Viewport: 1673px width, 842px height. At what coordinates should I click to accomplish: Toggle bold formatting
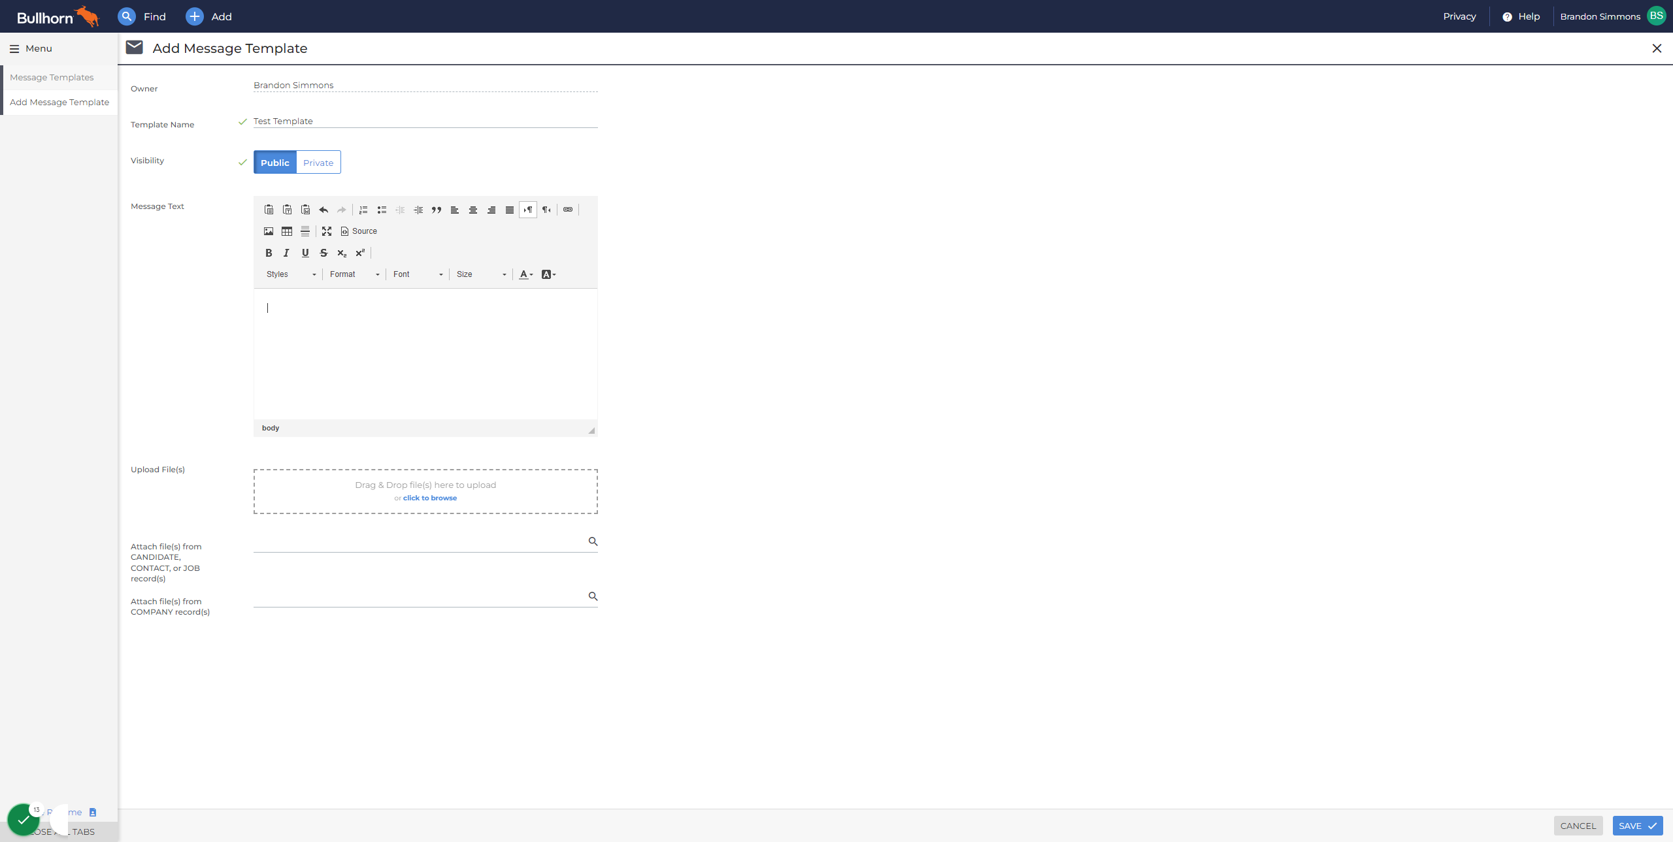[x=269, y=253]
